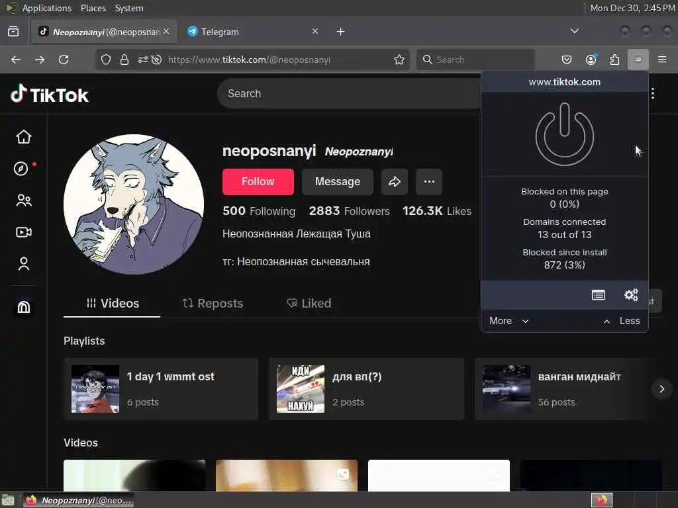Open a new browser tab
This screenshot has width=678, height=508.
tap(341, 32)
